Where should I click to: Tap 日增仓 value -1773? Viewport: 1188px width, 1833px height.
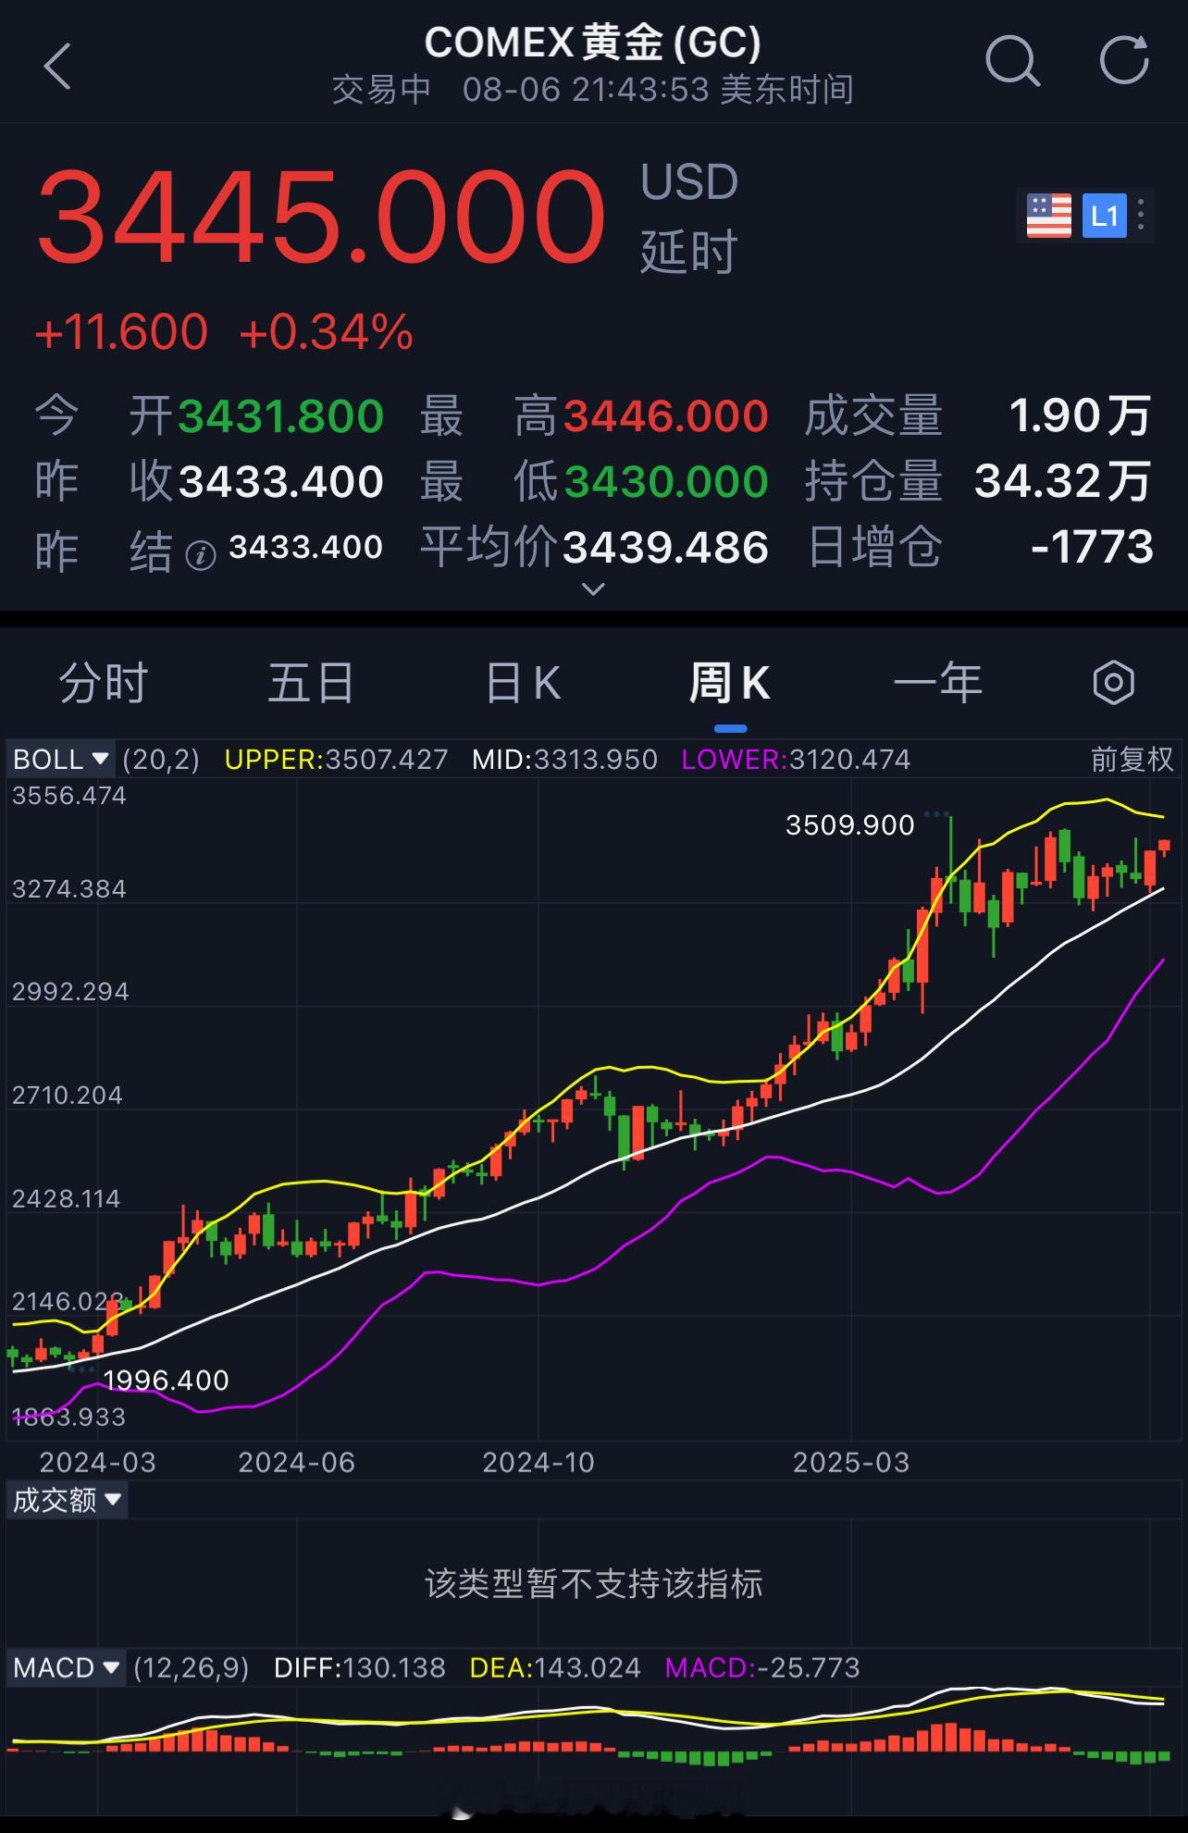coord(1092,547)
